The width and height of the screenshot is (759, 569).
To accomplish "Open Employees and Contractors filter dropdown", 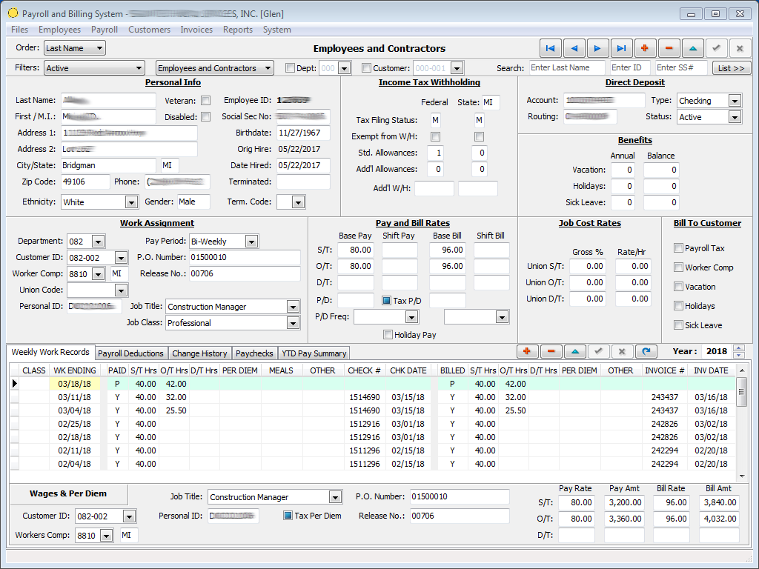I will (x=215, y=68).
